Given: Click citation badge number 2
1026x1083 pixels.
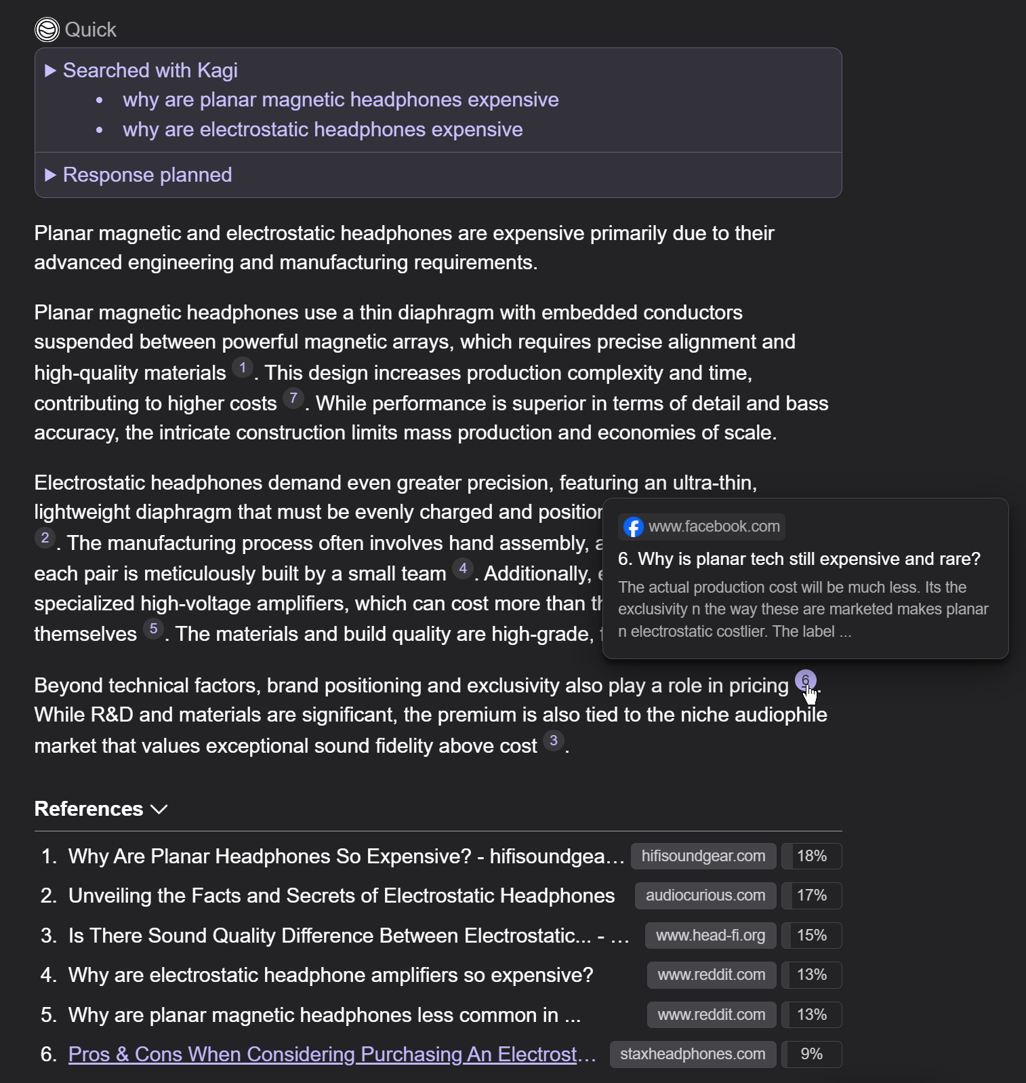Looking at the screenshot, I should (x=45, y=538).
